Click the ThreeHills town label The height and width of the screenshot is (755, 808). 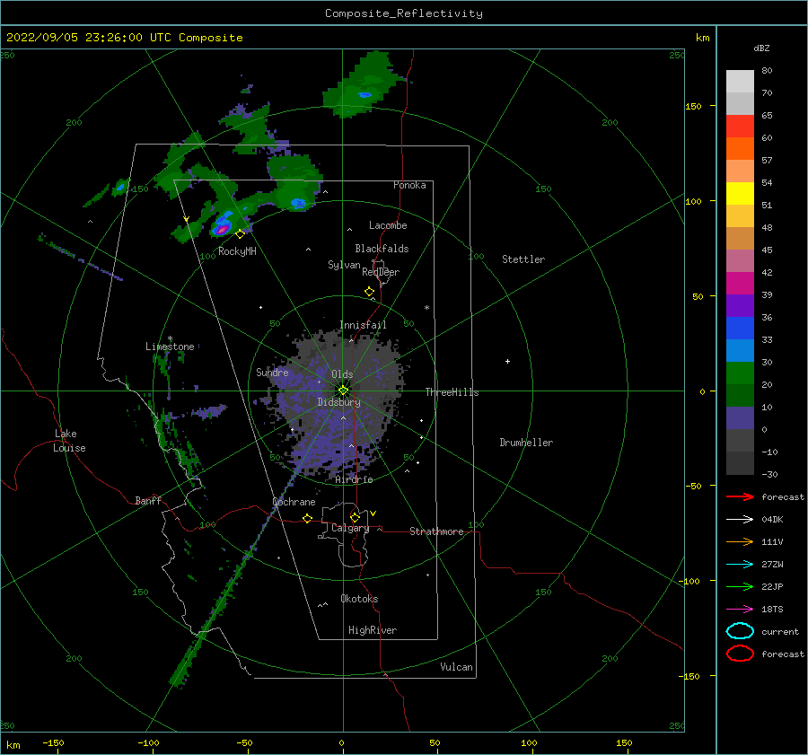(x=452, y=392)
